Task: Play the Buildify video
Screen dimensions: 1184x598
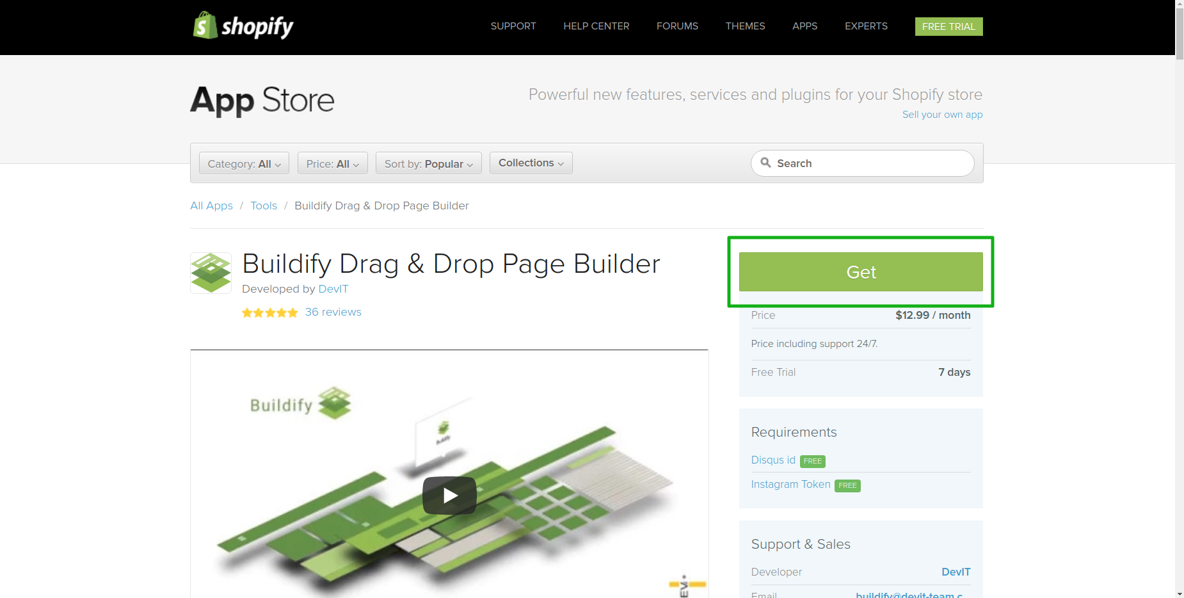Action: [x=449, y=495]
